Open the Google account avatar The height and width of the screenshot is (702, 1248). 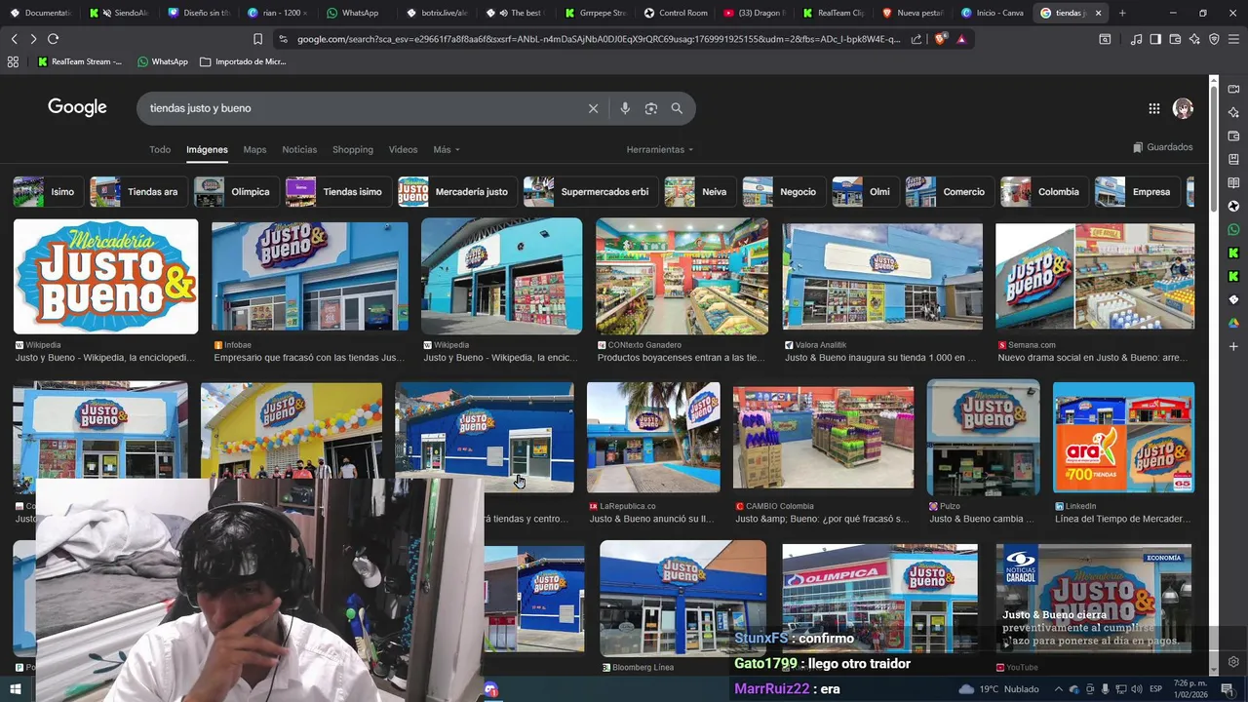(x=1183, y=108)
